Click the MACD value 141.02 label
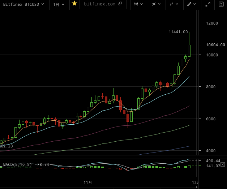 pyautogui.click(x=213, y=166)
